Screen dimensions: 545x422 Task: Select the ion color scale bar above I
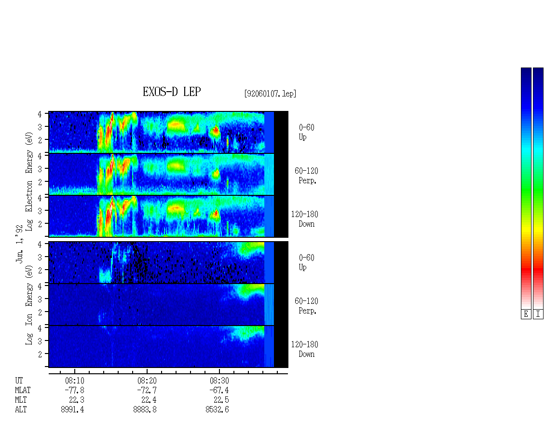pos(538,188)
